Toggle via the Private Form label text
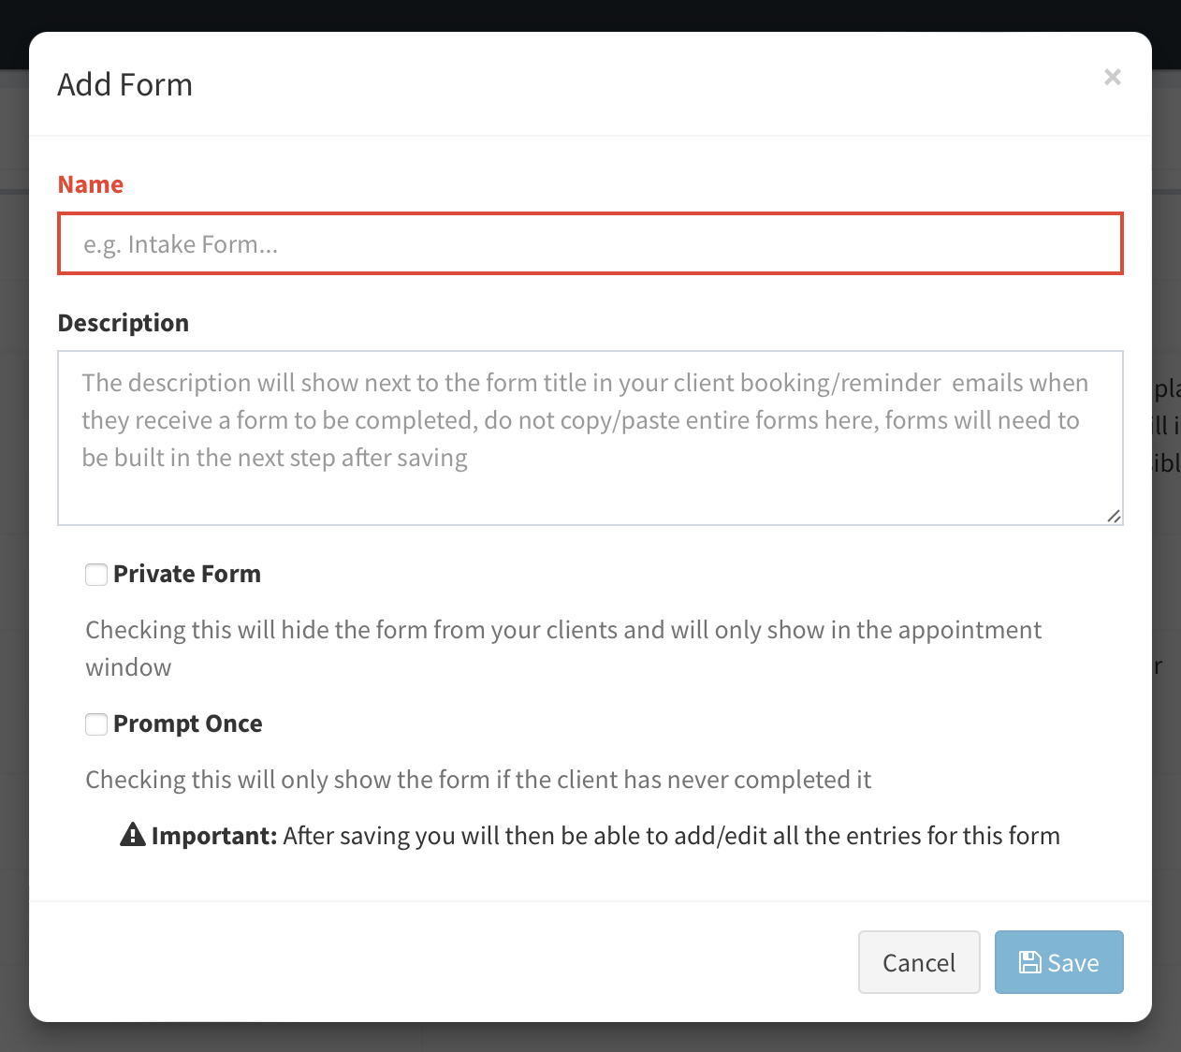This screenshot has width=1181, height=1052. click(187, 574)
